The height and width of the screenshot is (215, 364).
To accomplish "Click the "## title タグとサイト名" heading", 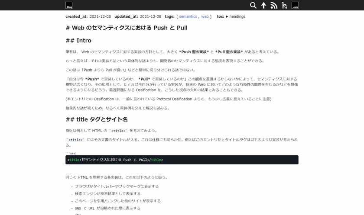I will click(97, 119).
